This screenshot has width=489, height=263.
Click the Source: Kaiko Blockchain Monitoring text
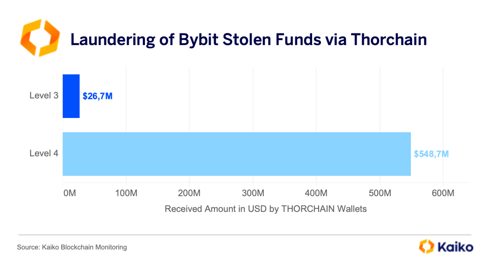[72, 247]
